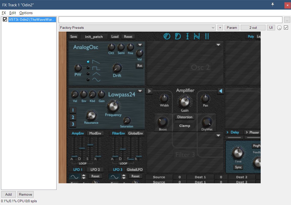This screenshot has width=291, height=205.
Task: Click the filter Env knob
Action: tap(84, 94)
